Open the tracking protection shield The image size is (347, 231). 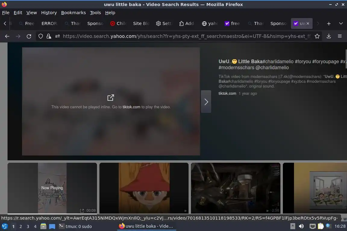[40, 36]
